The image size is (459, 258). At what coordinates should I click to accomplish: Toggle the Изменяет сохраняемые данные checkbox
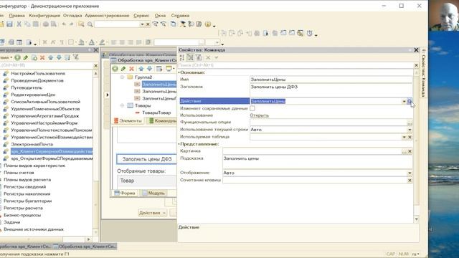pyautogui.click(x=252, y=108)
